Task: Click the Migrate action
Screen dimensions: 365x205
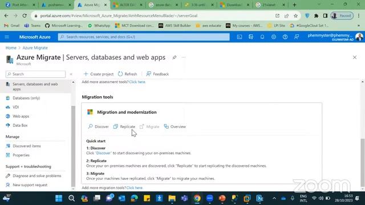Action: pyautogui.click(x=149, y=126)
